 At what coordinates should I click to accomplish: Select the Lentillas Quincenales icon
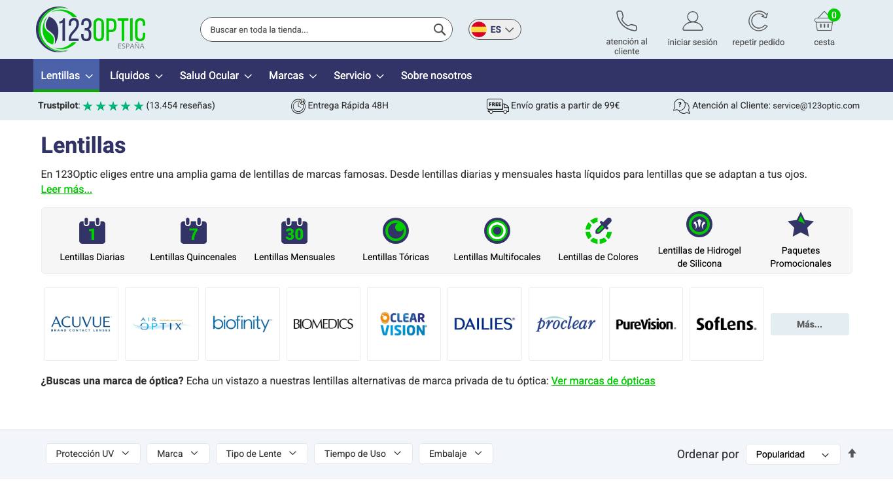pos(194,231)
